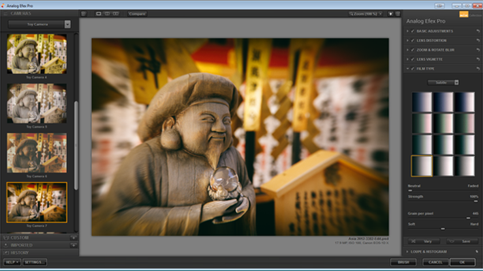Select the single image view icon
Viewport: 483px width, 271px height.
pos(99,13)
